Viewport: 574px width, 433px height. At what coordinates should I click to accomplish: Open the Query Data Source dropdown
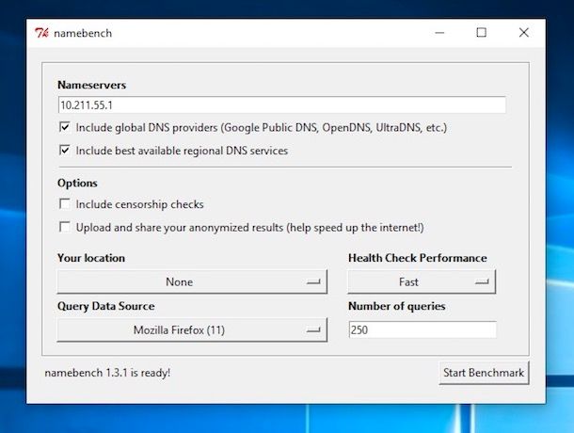coord(192,329)
